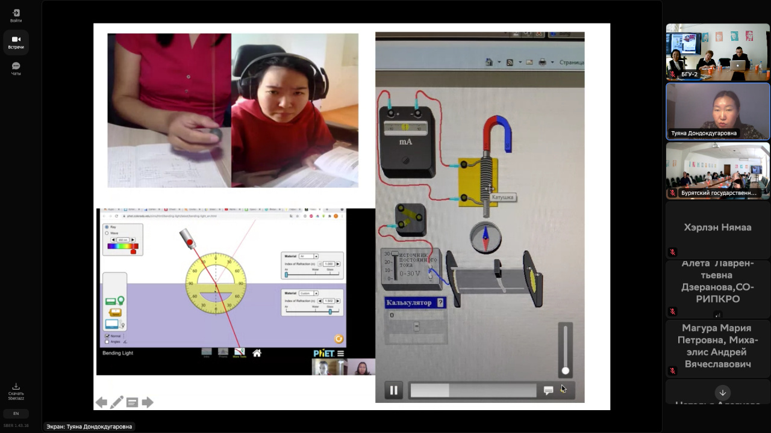This screenshot has width=771, height=433.
Task: Click the slideshow pen annotation tool
Action: [117, 402]
